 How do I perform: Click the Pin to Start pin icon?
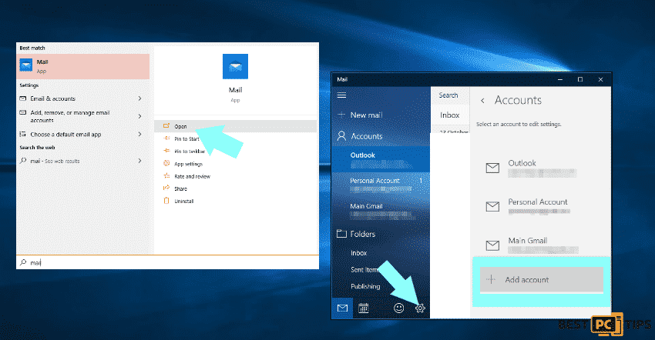166,138
